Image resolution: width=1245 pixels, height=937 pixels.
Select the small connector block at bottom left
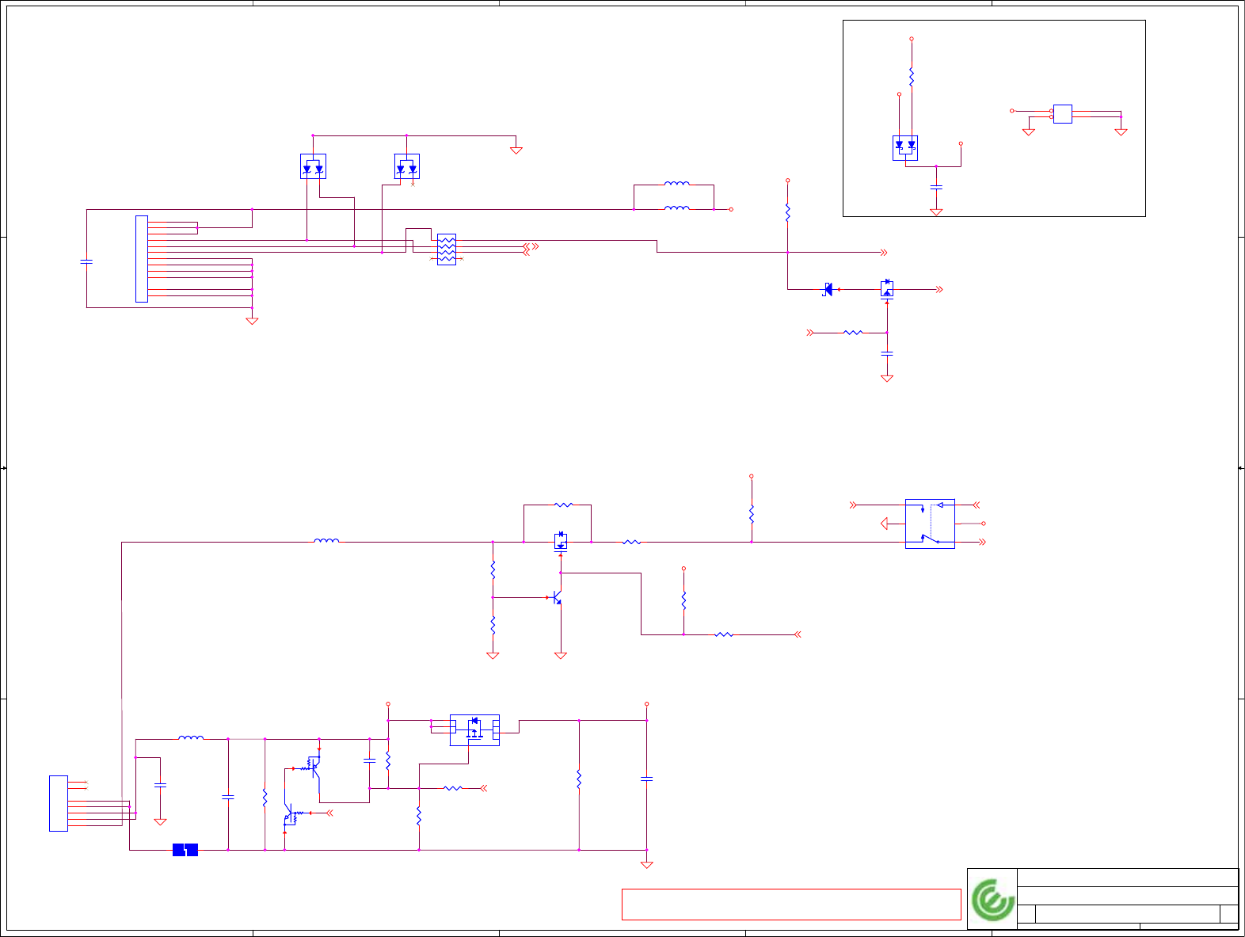pyautogui.click(x=59, y=803)
